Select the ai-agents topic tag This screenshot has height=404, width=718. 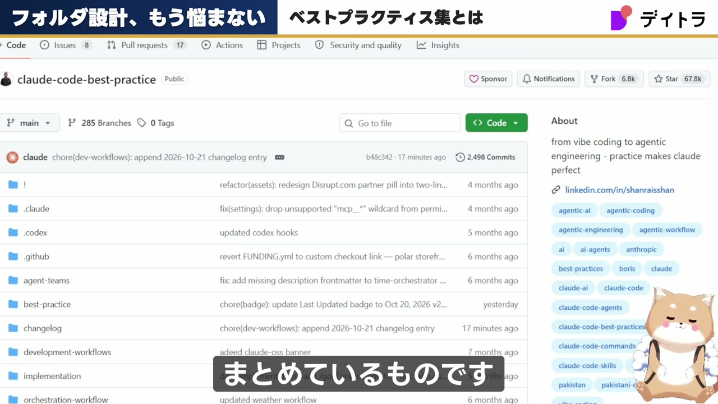tap(595, 249)
